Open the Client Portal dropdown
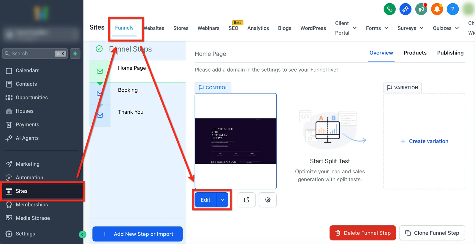Image resolution: width=475 pixels, height=244 pixels. click(x=346, y=28)
